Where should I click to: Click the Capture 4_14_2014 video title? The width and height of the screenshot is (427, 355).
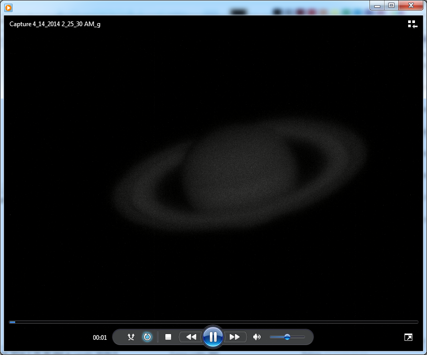pyautogui.click(x=55, y=24)
